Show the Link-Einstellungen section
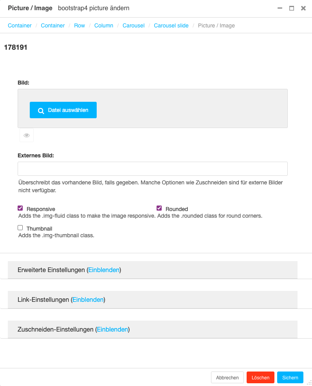Image resolution: width=312 pixels, height=386 pixels. [88, 299]
